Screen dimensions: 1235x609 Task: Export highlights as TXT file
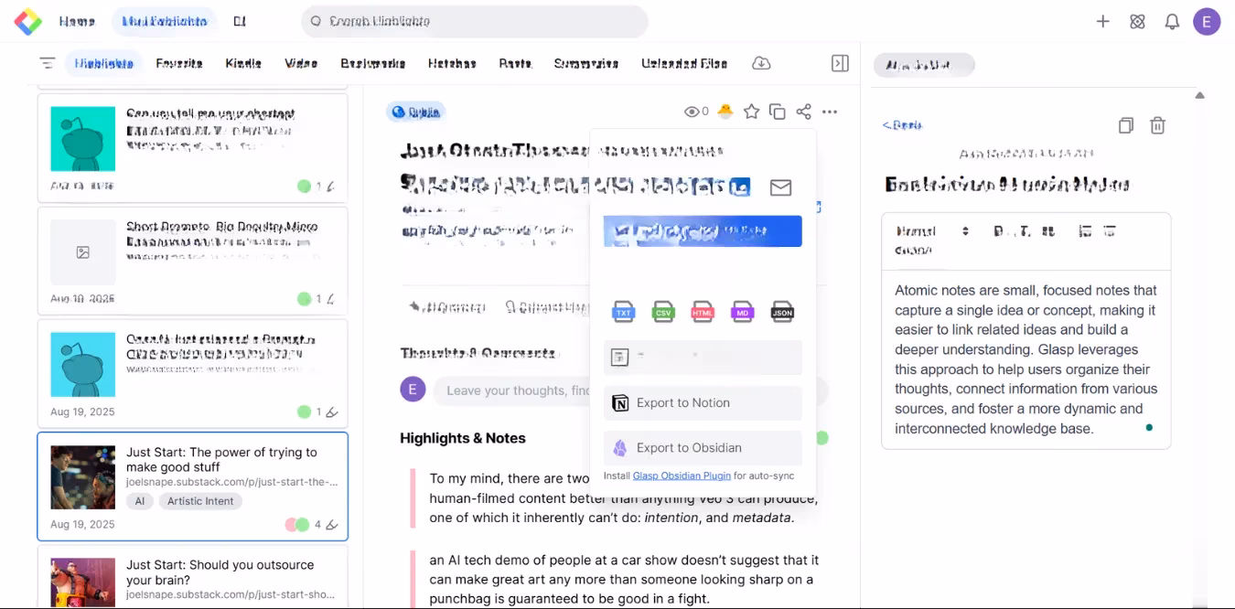623,311
